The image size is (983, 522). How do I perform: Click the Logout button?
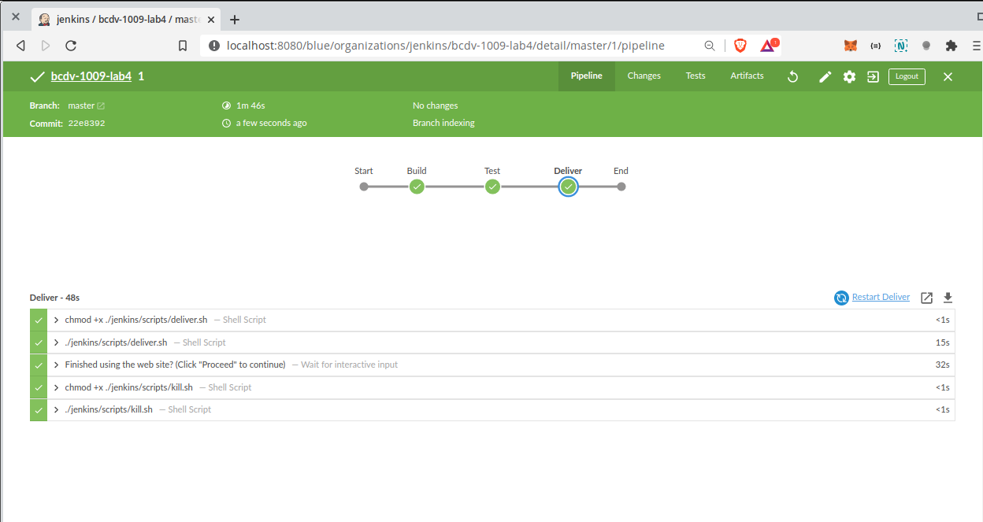pyautogui.click(x=907, y=76)
